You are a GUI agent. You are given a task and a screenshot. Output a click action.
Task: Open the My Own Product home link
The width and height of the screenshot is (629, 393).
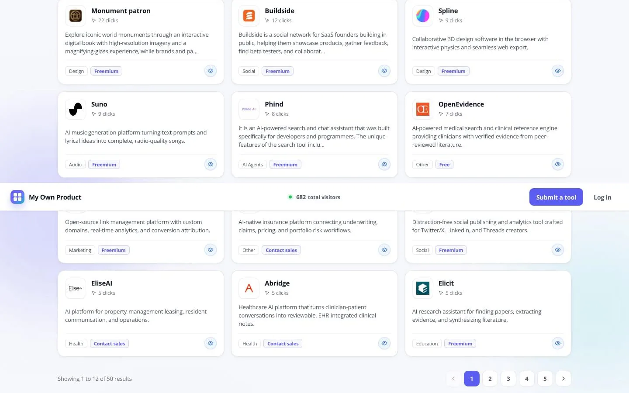pyautogui.click(x=46, y=197)
